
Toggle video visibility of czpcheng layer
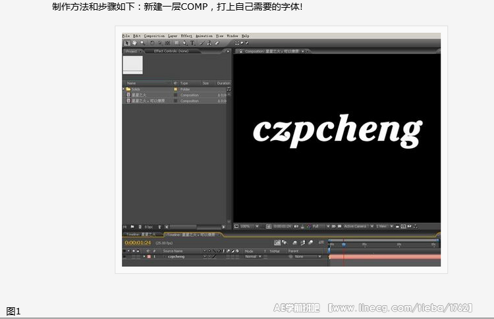click(124, 257)
